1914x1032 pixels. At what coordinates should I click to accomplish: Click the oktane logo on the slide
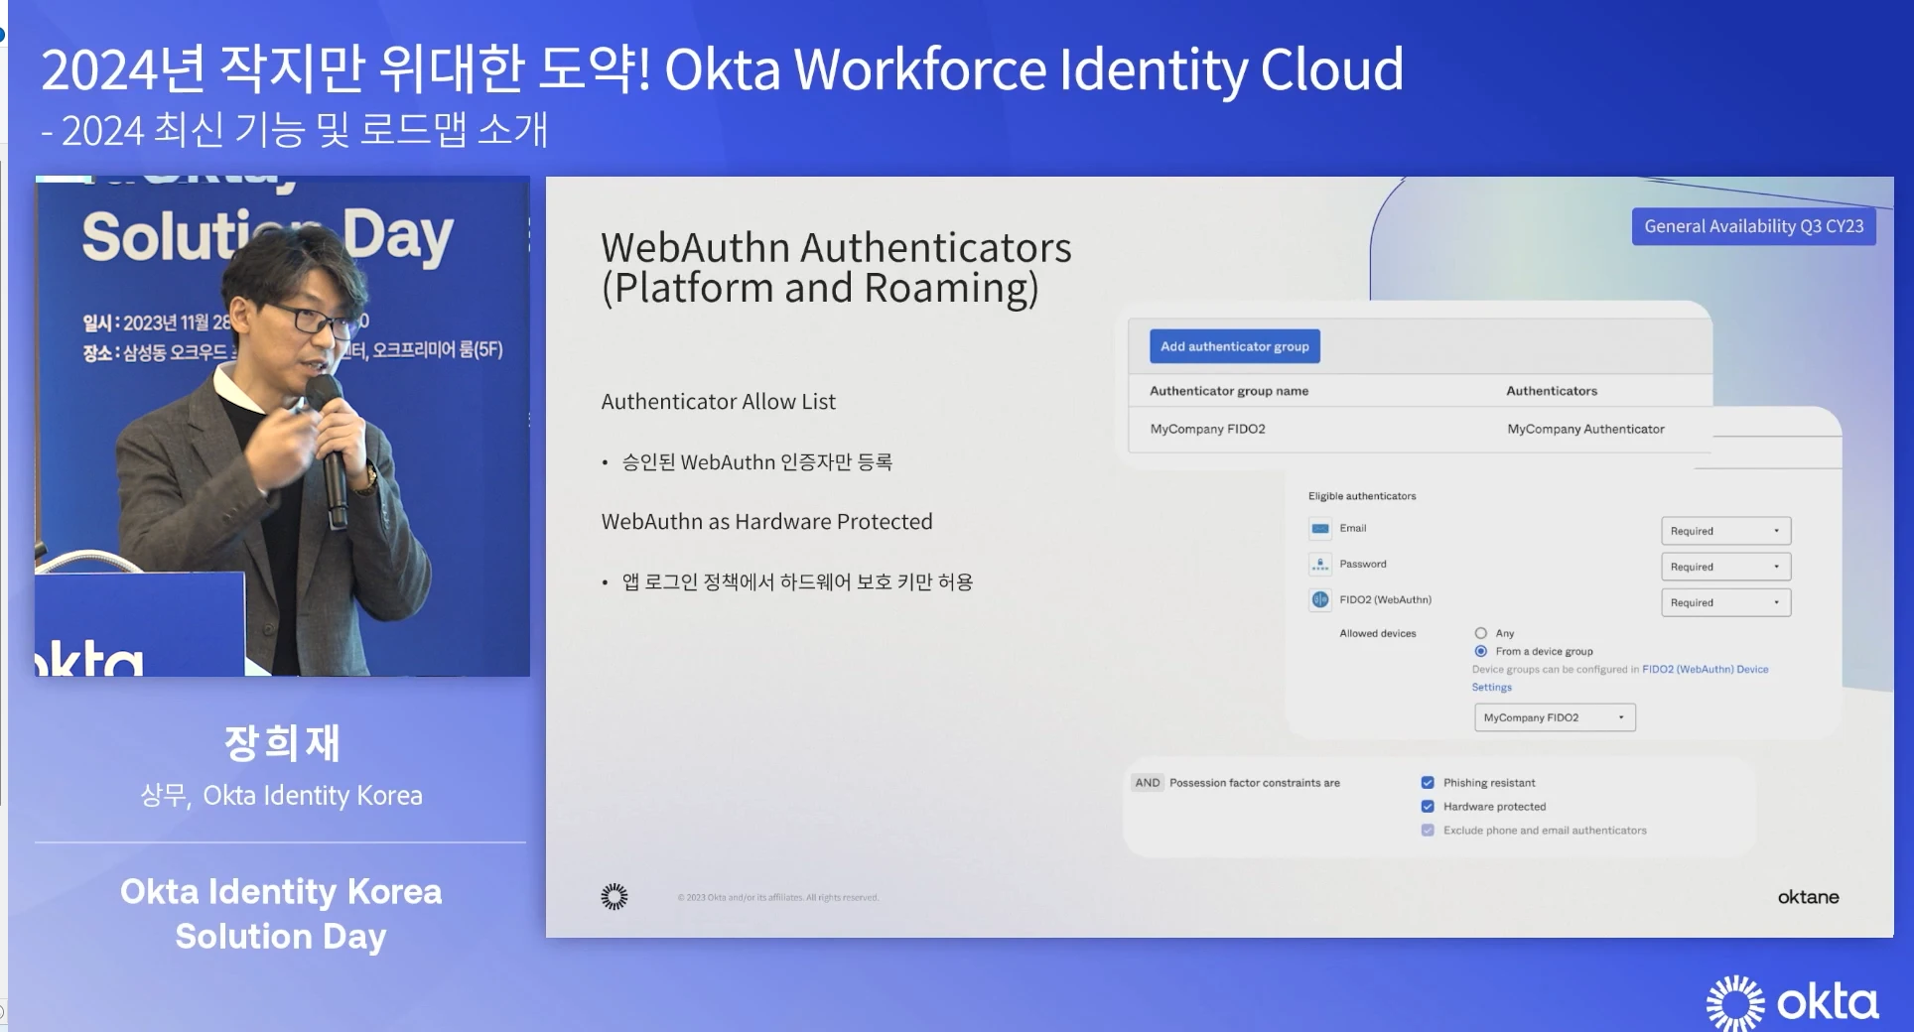click(1808, 897)
